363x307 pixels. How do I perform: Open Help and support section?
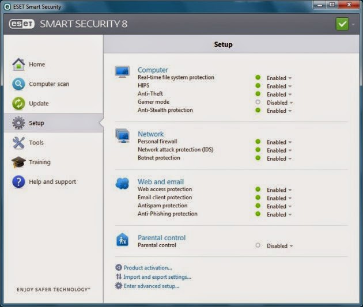tap(54, 181)
